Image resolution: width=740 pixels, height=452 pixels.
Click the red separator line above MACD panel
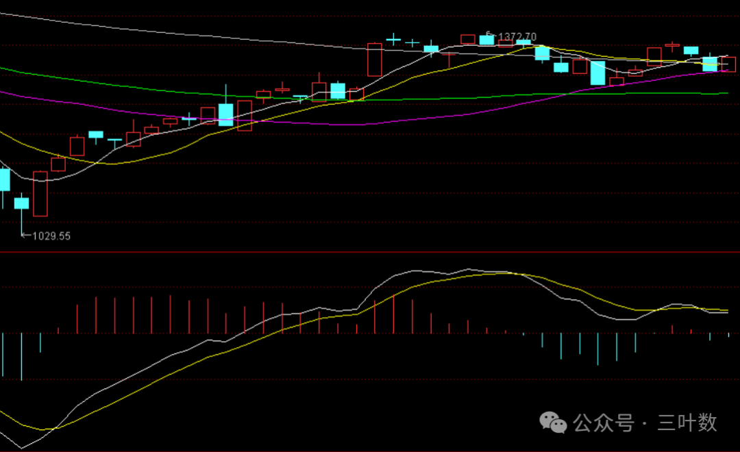pos(370,253)
